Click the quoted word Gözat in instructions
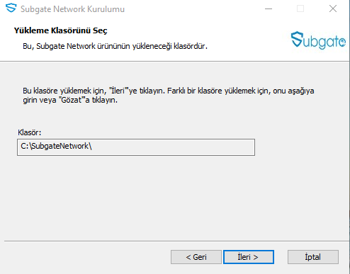 pyautogui.click(x=72, y=100)
